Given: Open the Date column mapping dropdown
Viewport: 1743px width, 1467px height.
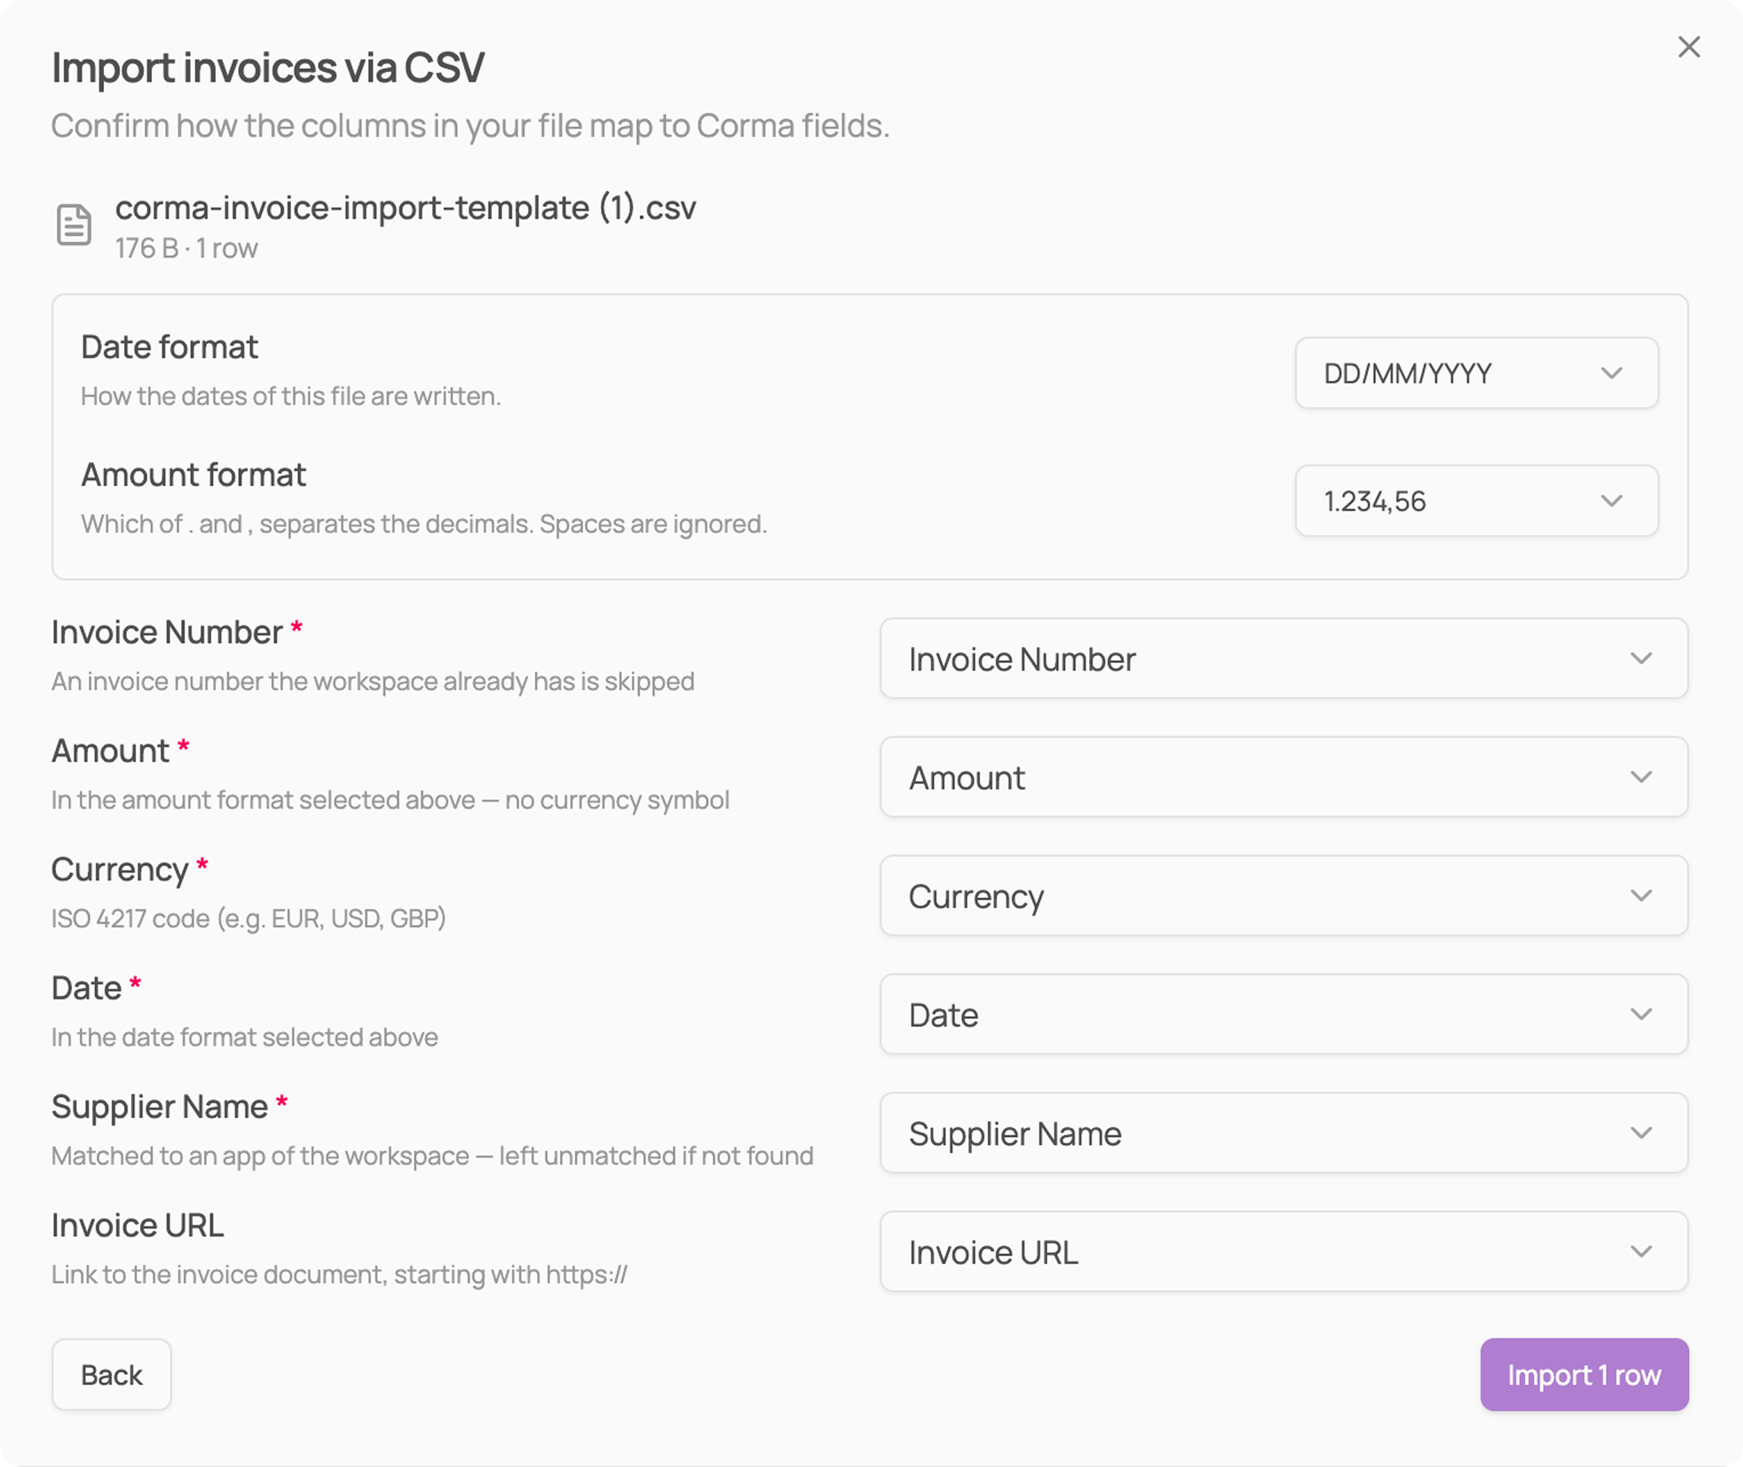Looking at the screenshot, I should (1283, 1014).
